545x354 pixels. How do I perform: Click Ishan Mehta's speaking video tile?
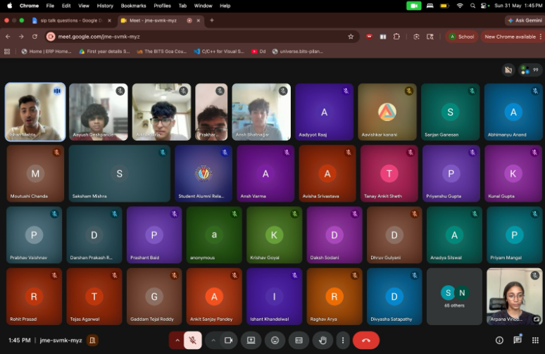(x=35, y=112)
